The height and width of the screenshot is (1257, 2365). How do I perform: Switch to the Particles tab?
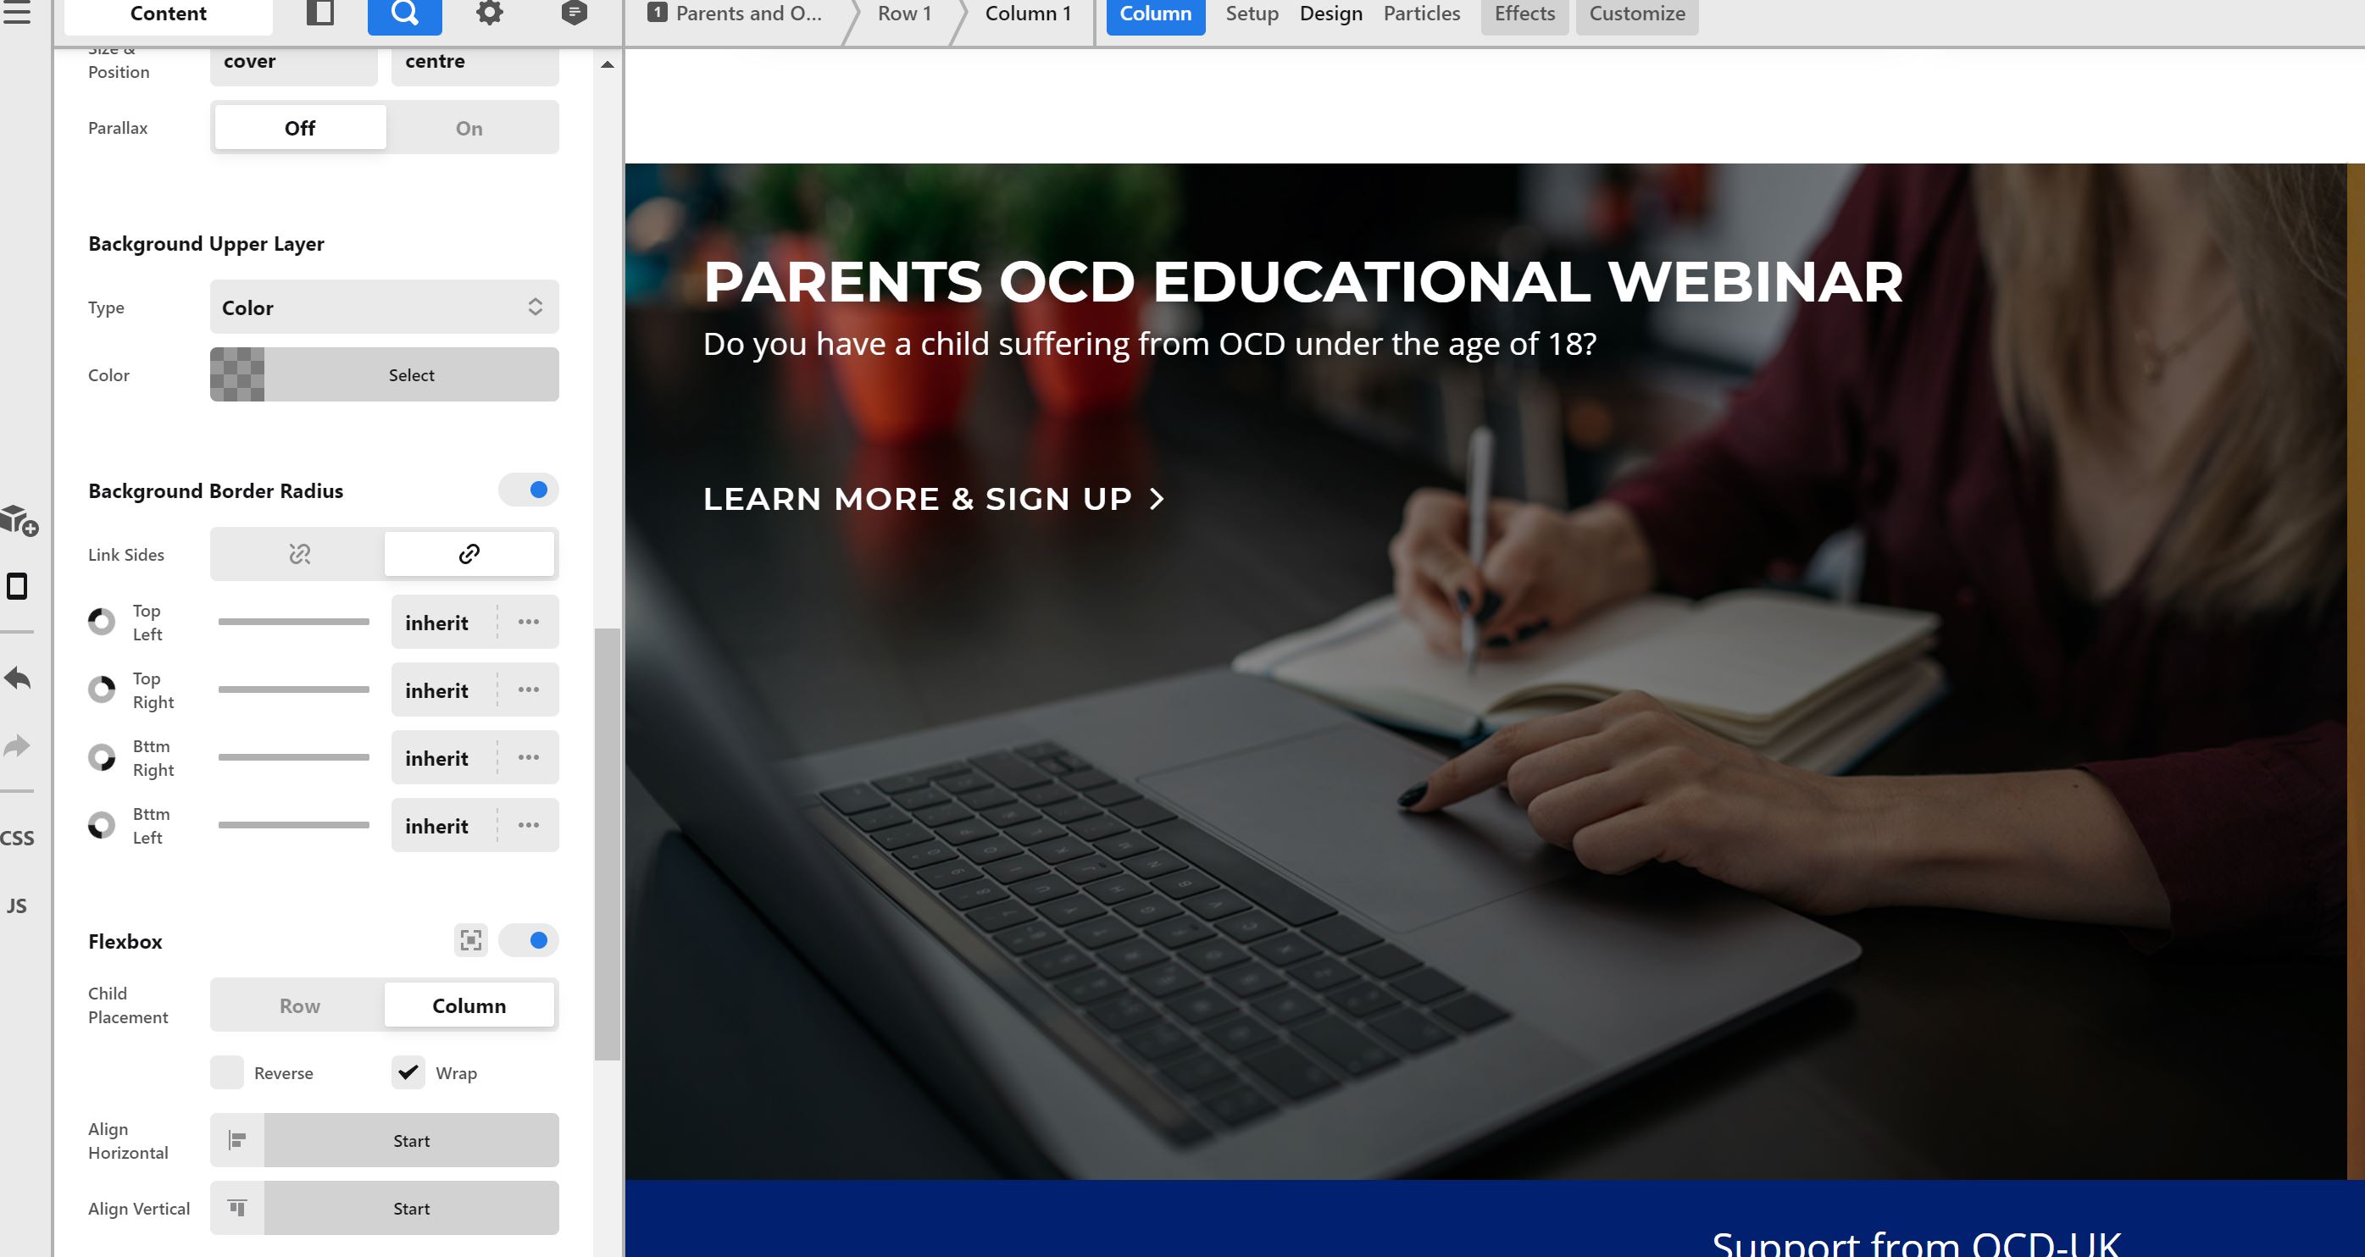tap(1421, 14)
